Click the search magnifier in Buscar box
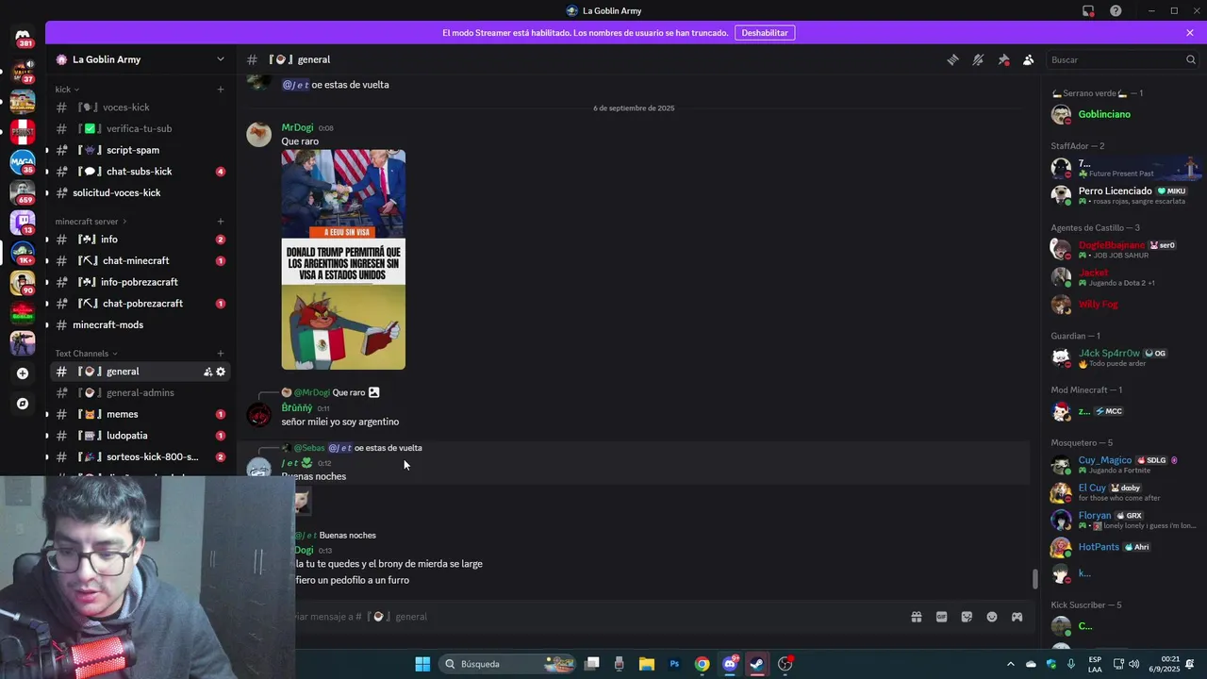The height and width of the screenshot is (679, 1207). point(1190,59)
